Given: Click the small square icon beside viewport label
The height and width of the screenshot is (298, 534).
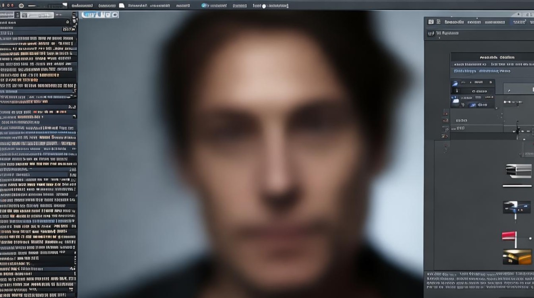Looking at the screenshot, I should [115, 15].
